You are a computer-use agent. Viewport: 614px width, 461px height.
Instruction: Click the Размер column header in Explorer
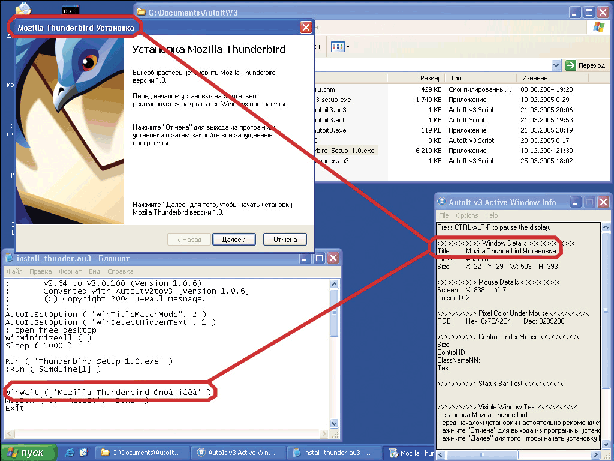point(416,78)
